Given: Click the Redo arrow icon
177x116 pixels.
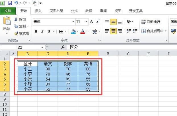Looking at the screenshot, I should pyautogui.click(x=25, y=3).
